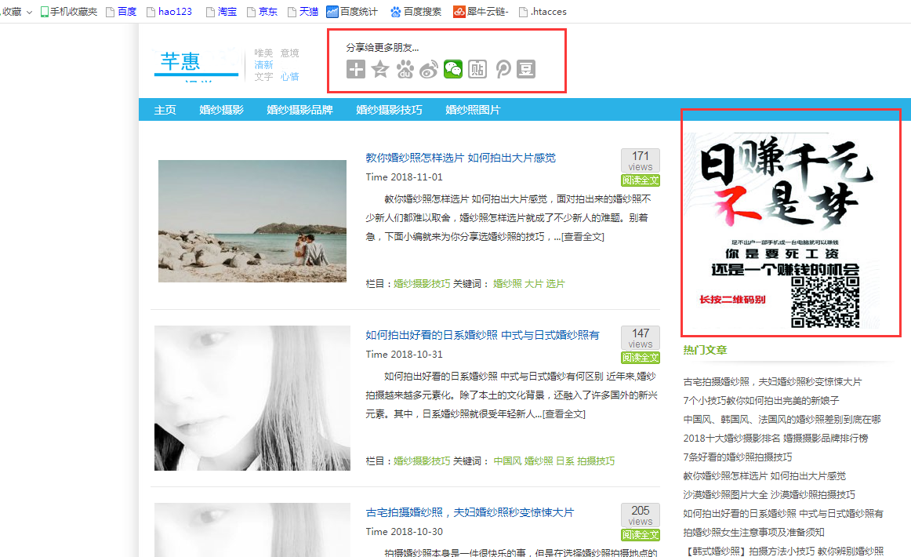Image resolution: width=911 pixels, height=557 pixels.
Task: Open the hao123 bookmark
Action: coord(169,12)
